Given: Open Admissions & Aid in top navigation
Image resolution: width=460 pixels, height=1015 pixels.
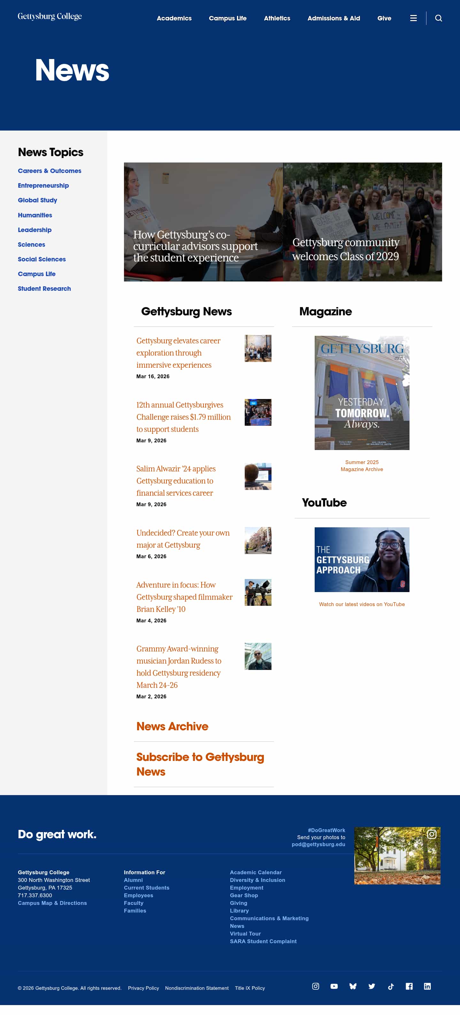Looking at the screenshot, I should tap(334, 18).
